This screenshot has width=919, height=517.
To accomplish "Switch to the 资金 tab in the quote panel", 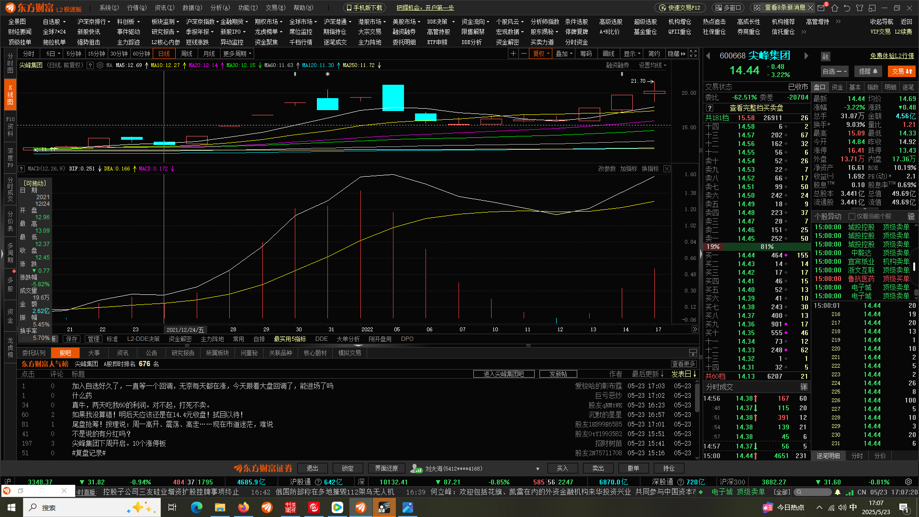I will 837,87.
